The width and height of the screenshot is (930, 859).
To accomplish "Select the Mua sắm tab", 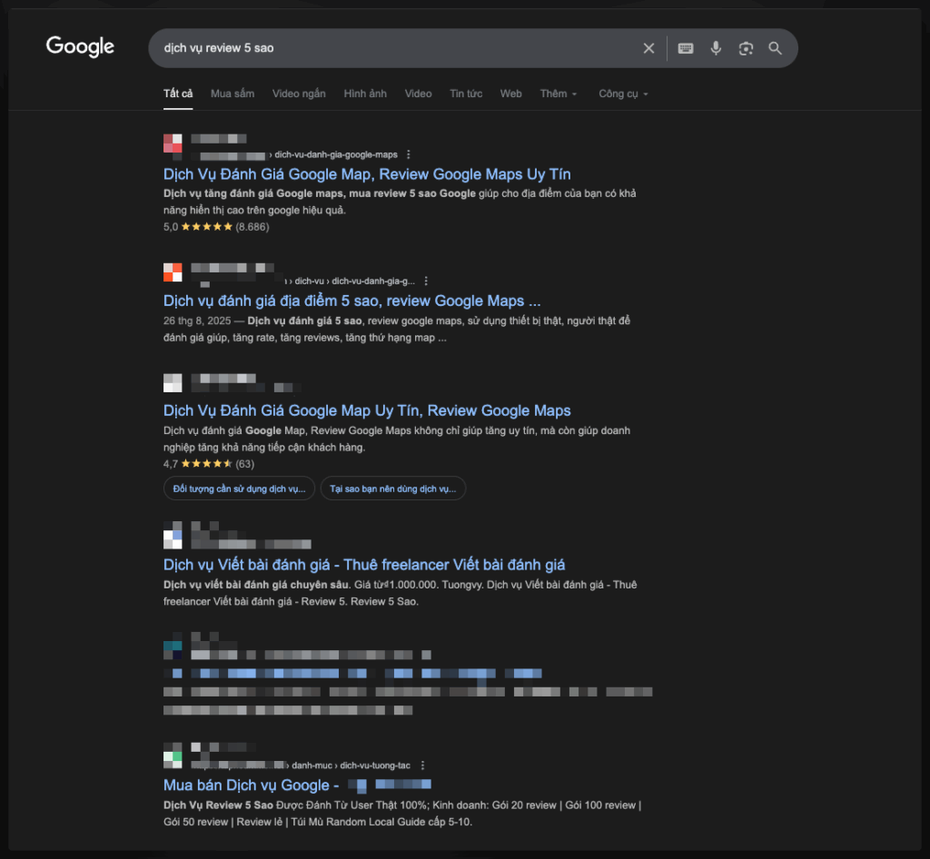I will coord(232,94).
